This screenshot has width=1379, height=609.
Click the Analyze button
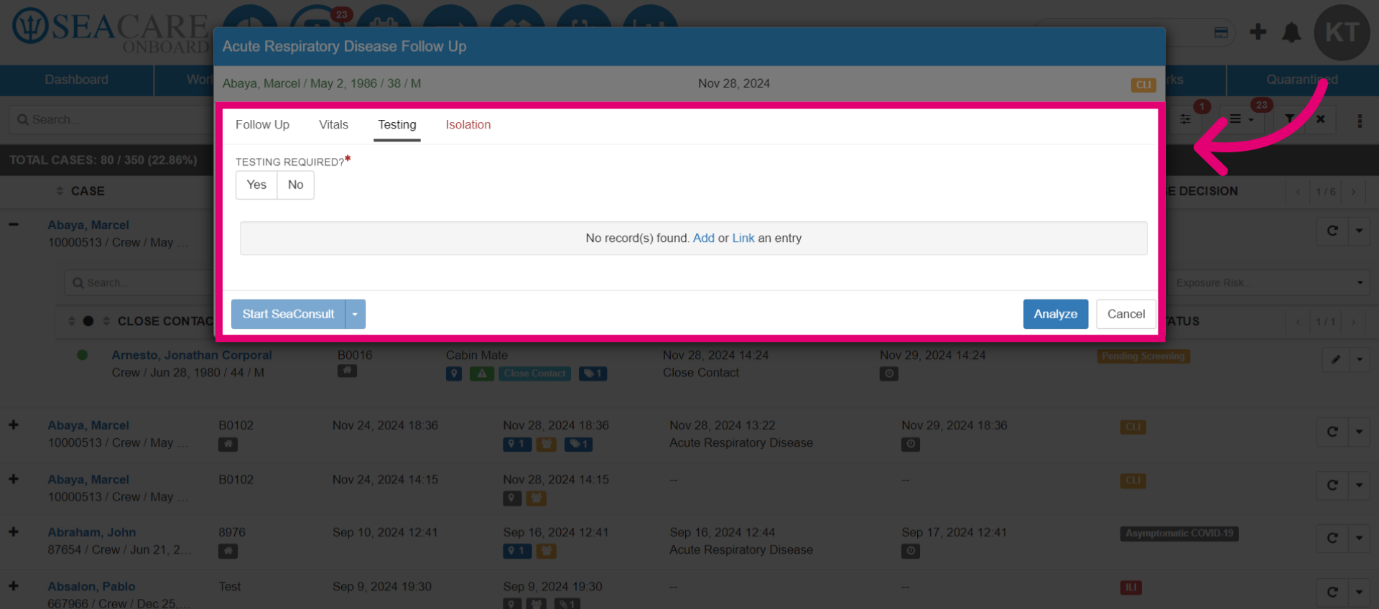pyautogui.click(x=1055, y=314)
